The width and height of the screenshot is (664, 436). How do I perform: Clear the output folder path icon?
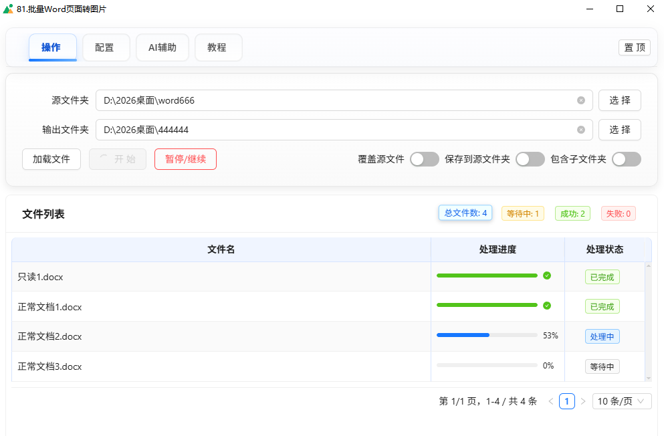pos(581,130)
